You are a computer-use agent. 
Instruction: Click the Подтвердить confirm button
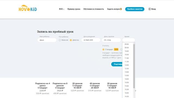tap(117, 64)
